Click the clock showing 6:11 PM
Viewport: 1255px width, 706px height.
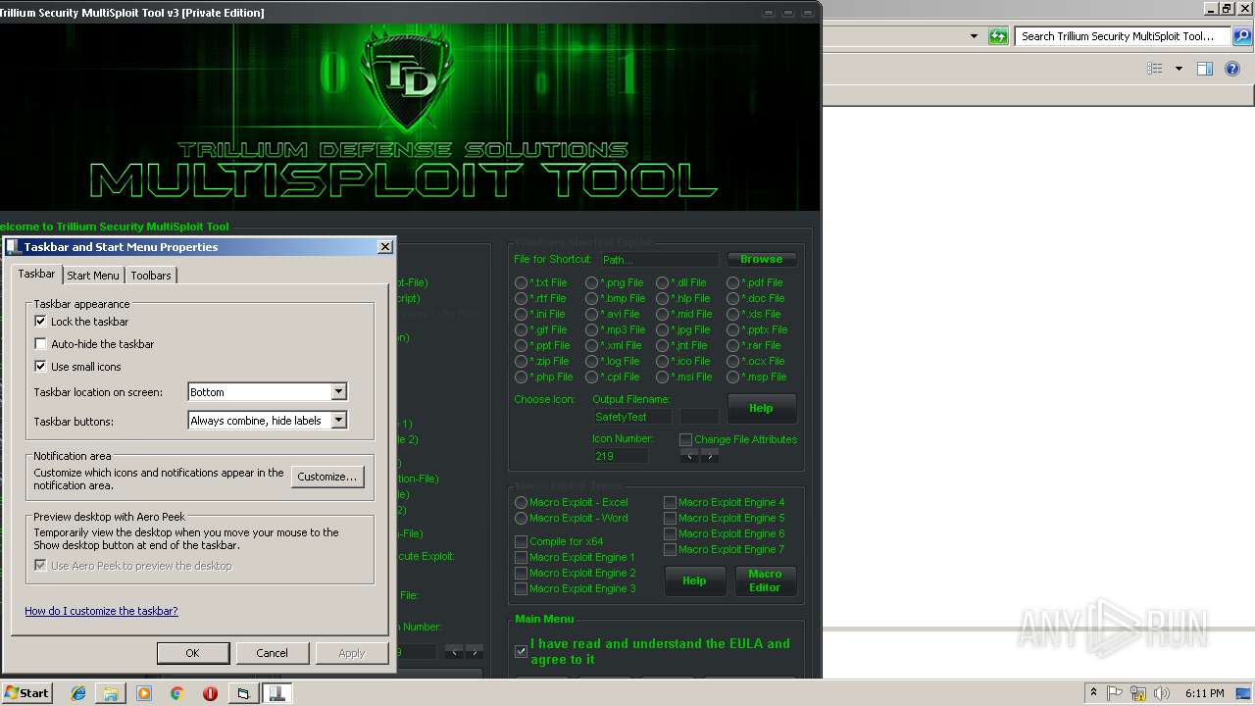[x=1204, y=693]
